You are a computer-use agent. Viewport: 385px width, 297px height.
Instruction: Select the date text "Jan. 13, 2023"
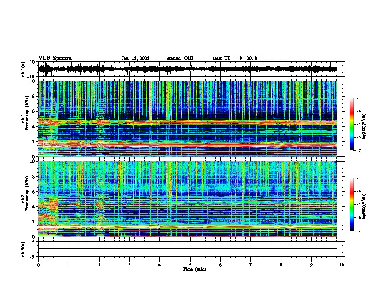point(136,58)
